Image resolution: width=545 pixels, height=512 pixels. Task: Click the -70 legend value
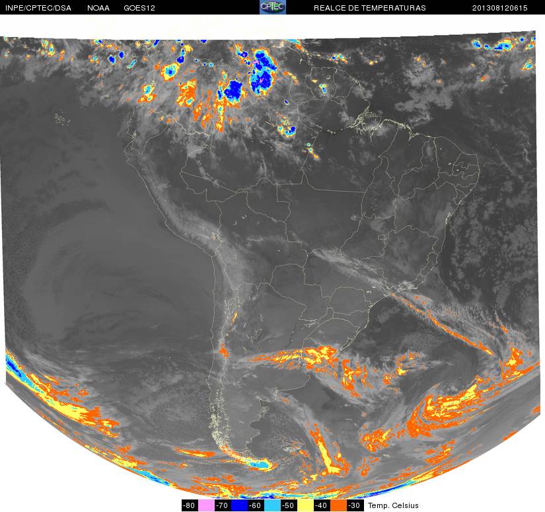tap(223, 505)
